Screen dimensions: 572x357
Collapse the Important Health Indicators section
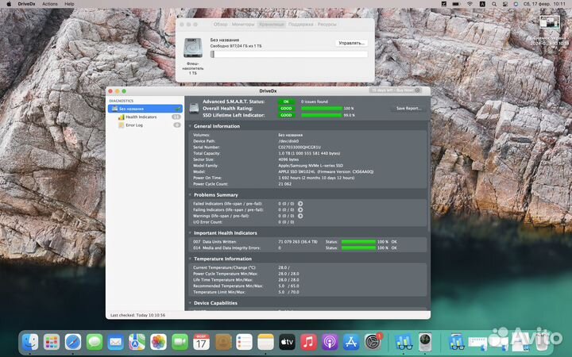[190, 232]
